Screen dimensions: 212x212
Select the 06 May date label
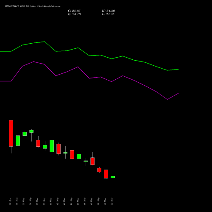point(31,201)
